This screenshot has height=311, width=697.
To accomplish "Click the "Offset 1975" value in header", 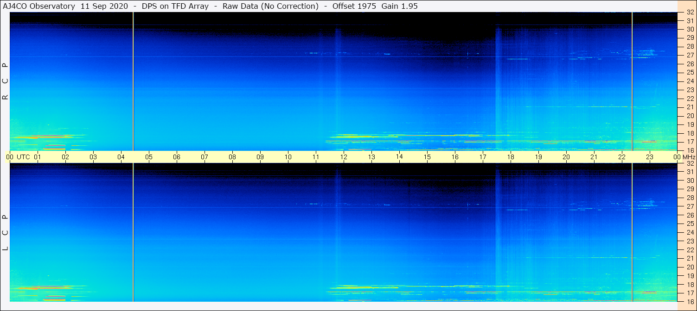I will point(354,6).
